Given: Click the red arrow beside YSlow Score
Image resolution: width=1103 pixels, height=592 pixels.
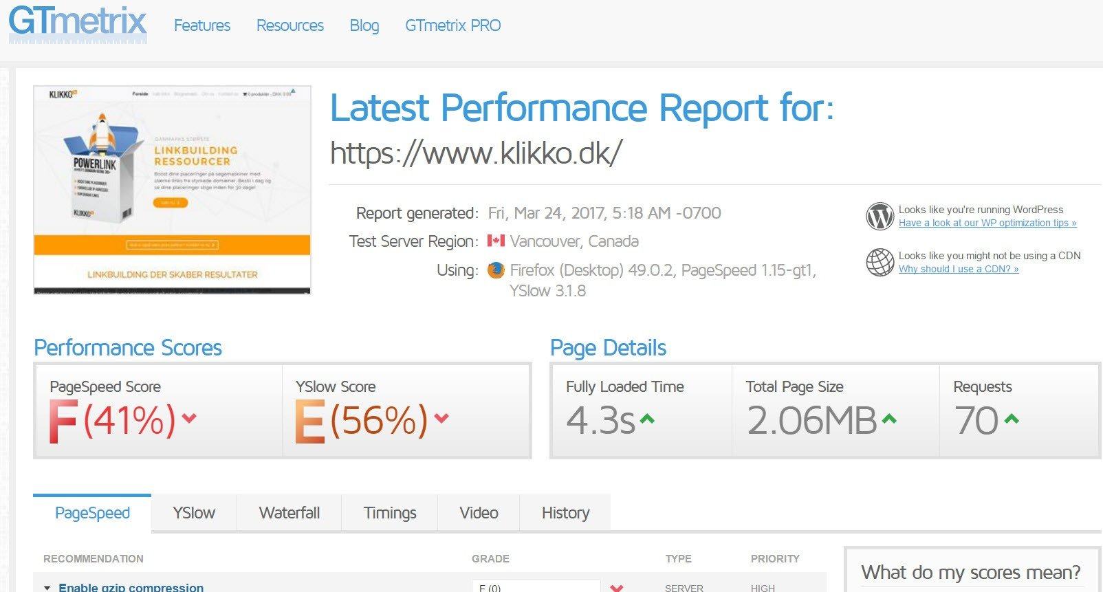Looking at the screenshot, I should [441, 417].
